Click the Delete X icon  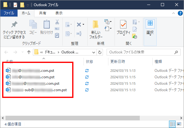click(x=79, y=25)
